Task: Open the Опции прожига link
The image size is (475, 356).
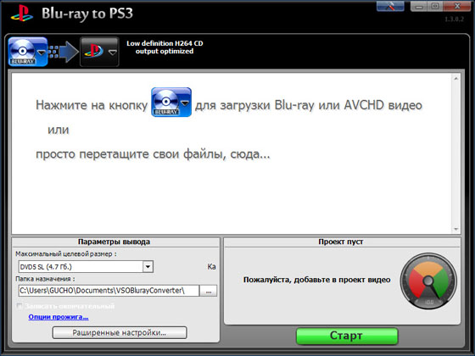Action: pos(59,317)
